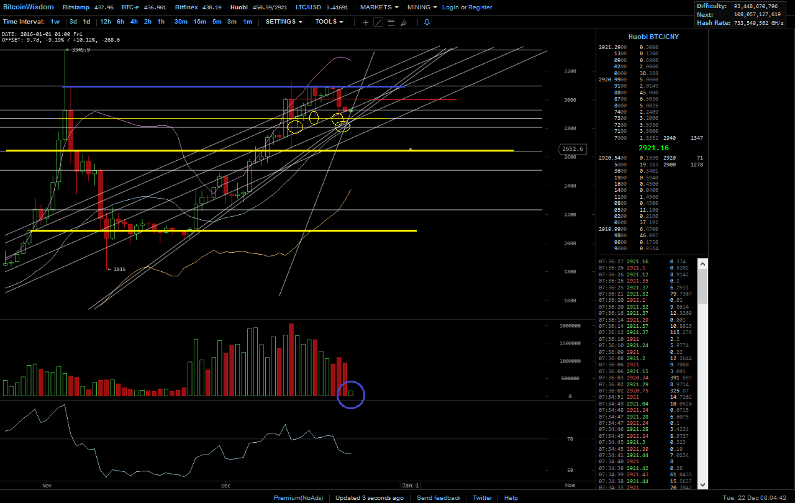Image resolution: width=795 pixels, height=503 pixels.
Task: Switch chart to 15m interval
Action: point(199,22)
